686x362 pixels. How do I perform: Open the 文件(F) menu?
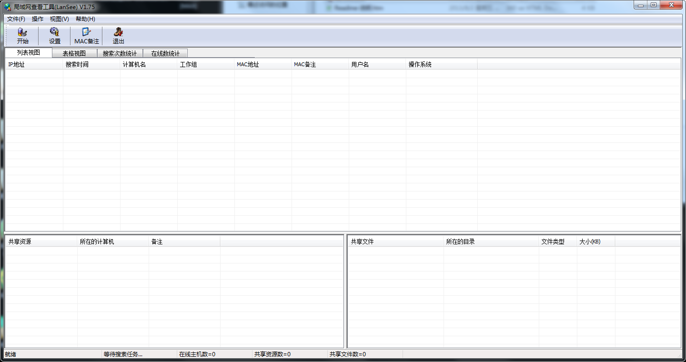16,19
